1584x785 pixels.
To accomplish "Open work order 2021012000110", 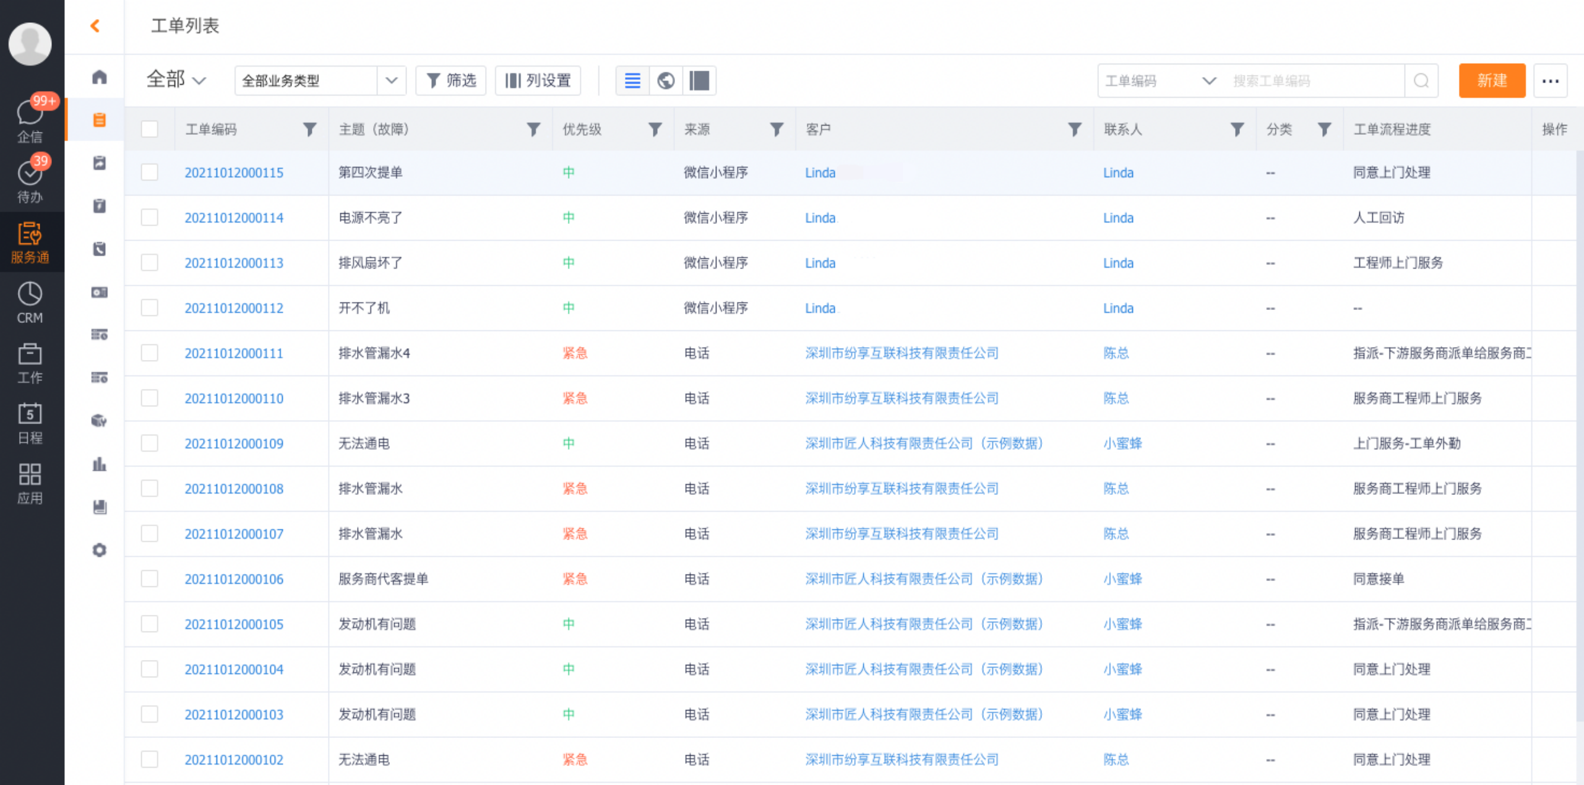I will pos(234,398).
